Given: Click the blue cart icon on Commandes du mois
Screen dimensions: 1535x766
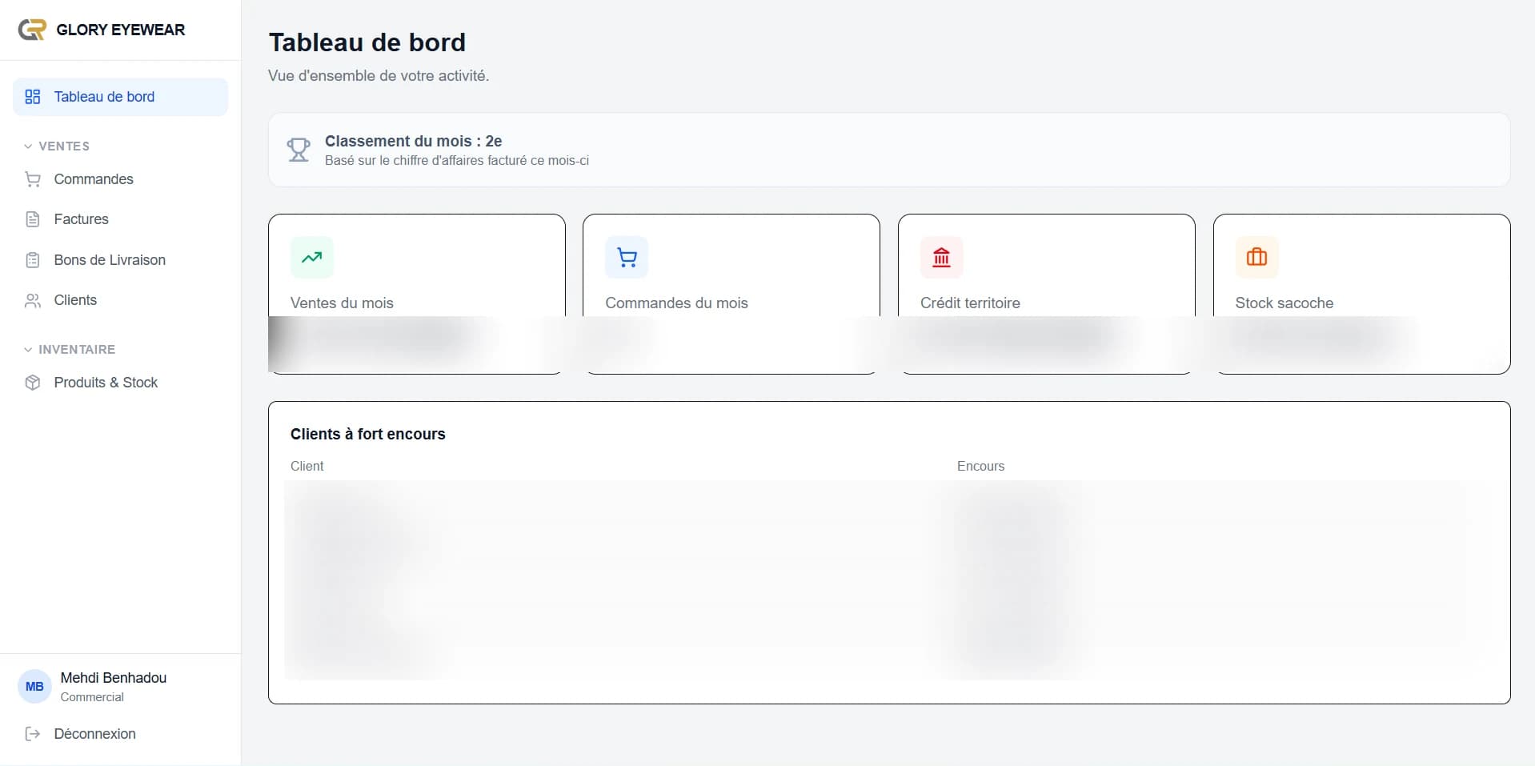Looking at the screenshot, I should 627,257.
